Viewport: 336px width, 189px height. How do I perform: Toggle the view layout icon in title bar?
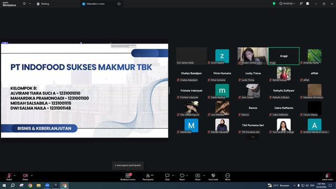308,4
